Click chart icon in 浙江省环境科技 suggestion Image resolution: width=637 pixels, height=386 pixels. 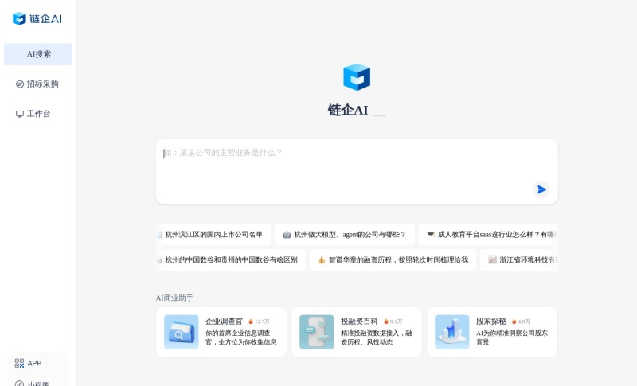492,259
